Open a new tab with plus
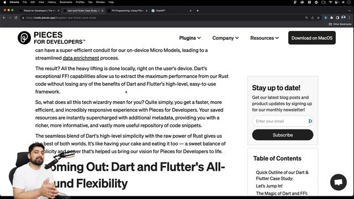This screenshot has width=354, height=199. coord(197,11)
